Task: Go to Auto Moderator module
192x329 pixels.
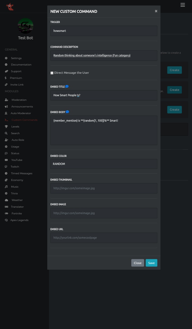Action: tap(21, 113)
